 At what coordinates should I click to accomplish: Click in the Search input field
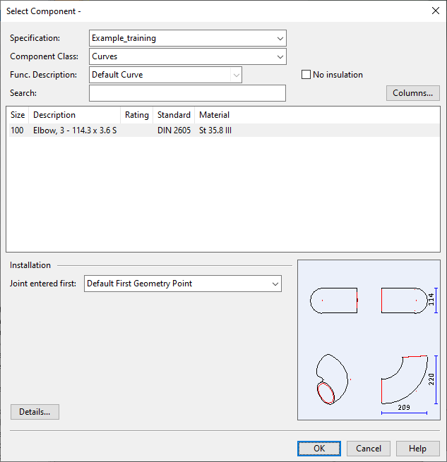tap(187, 93)
